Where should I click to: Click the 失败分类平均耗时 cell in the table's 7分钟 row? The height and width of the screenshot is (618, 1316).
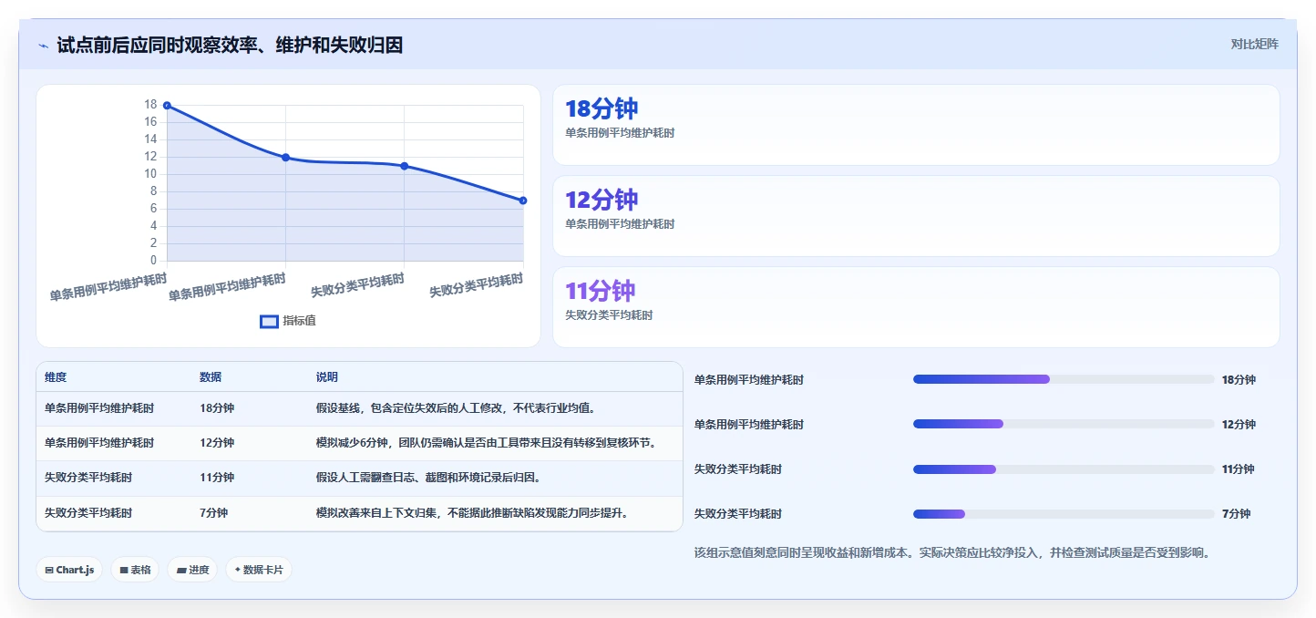(x=88, y=513)
